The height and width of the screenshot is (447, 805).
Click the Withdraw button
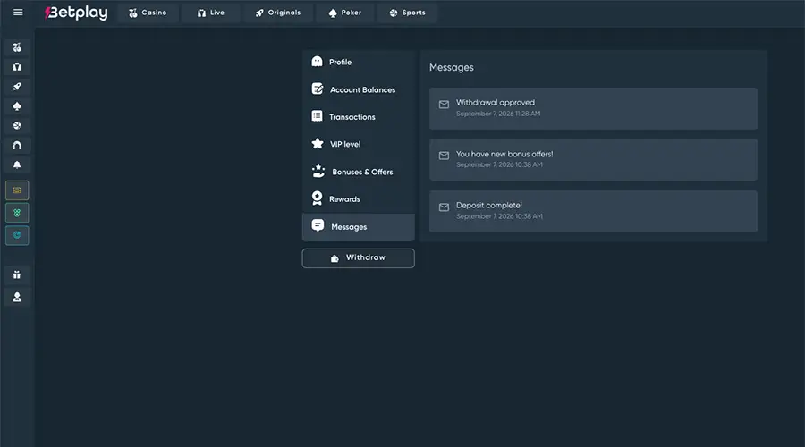(x=359, y=258)
